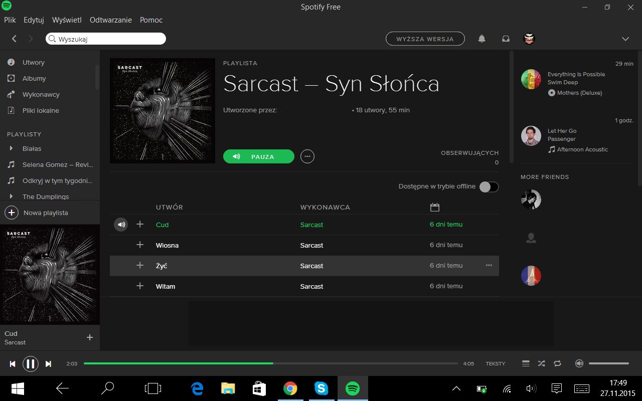This screenshot has width=642, height=401.
Task: Open File Explorer from the taskbar
Action: pyautogui.click(x=228, y=388)
